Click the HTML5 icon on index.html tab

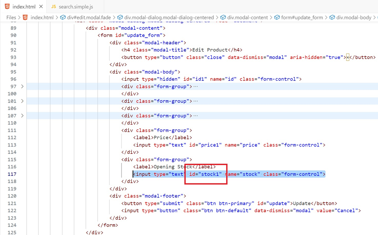(x=7, y=7)
